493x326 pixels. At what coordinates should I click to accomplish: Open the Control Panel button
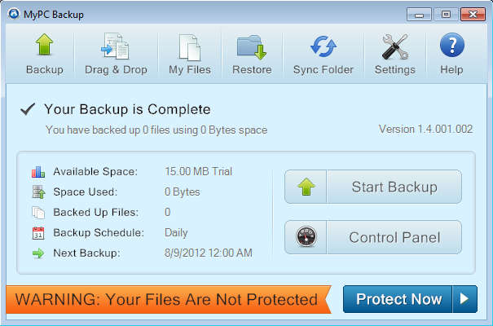pyautogui.click(x=394, y=238)
